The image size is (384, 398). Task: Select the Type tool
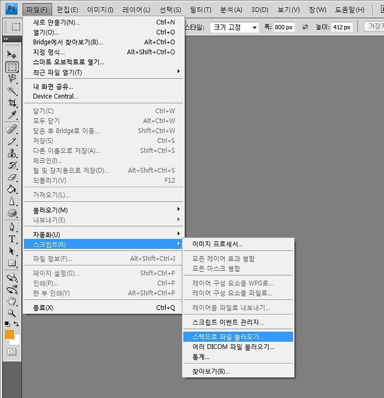[x=12, y=239]
